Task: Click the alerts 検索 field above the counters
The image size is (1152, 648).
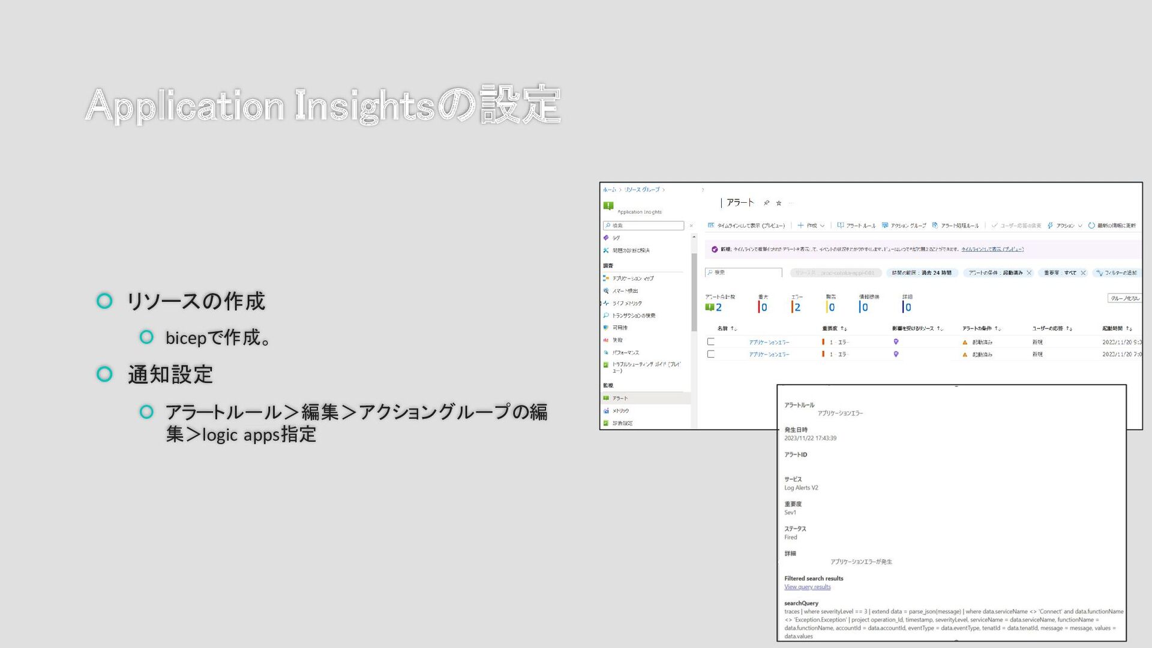Action: tap(744, 272)
